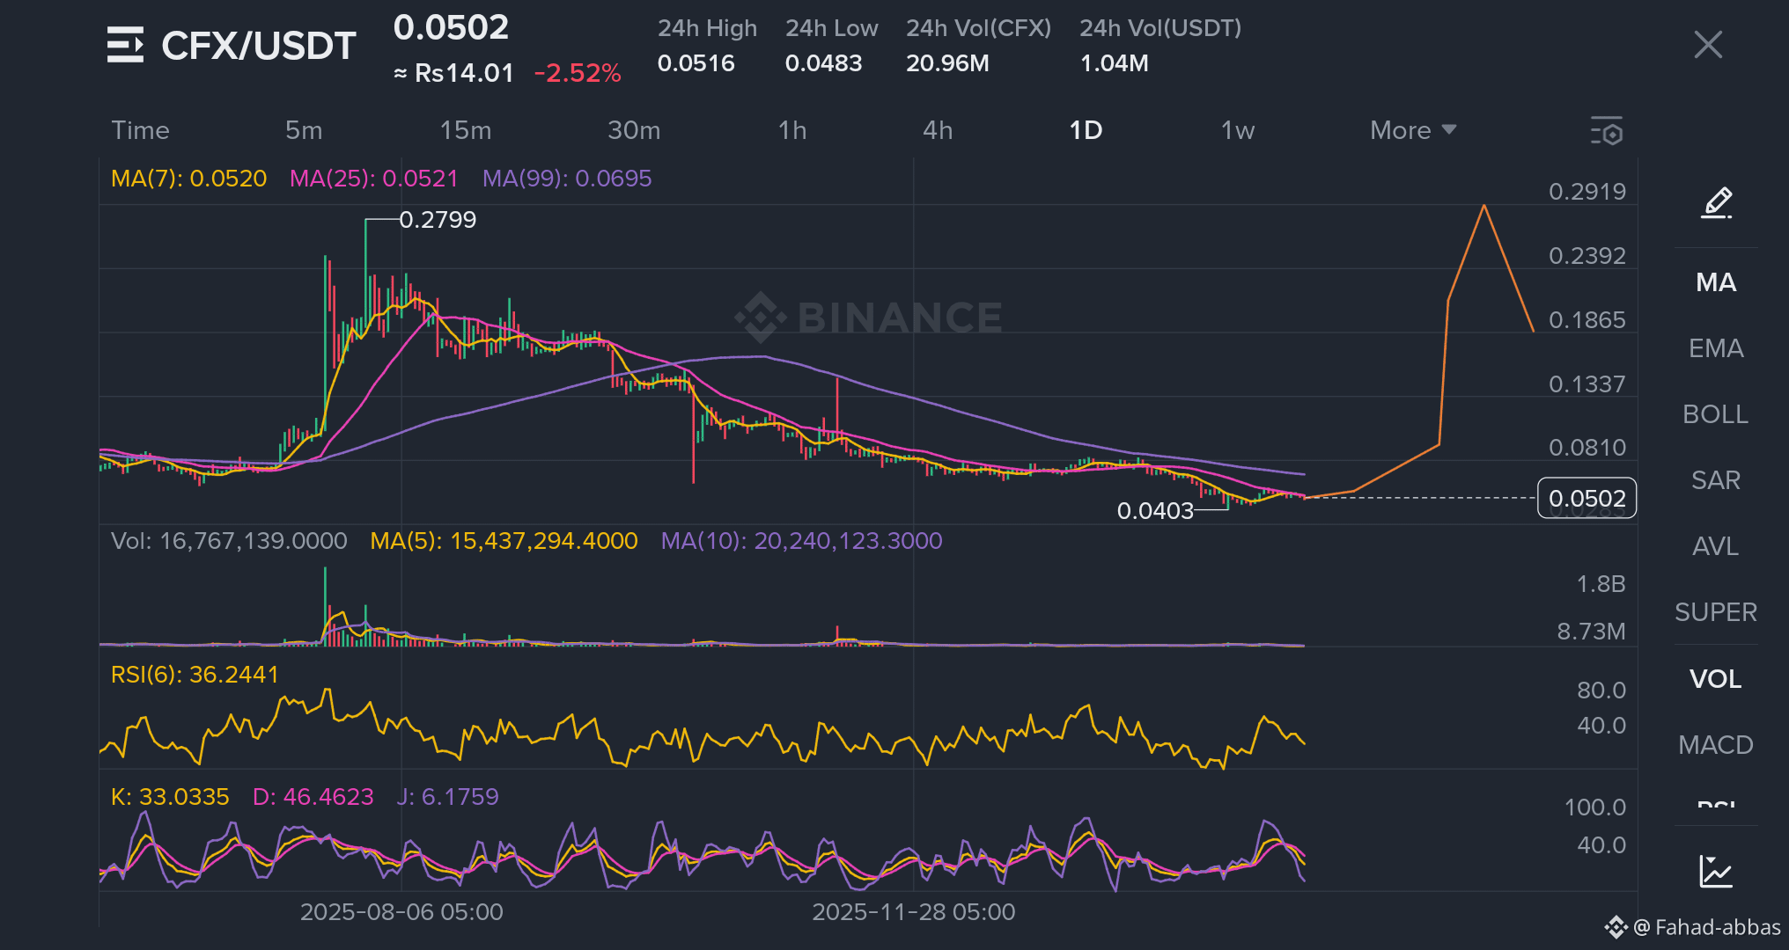Screen dimensions: 1789x950
Task: Select the 30m timeframe
Action: [634, 130]
